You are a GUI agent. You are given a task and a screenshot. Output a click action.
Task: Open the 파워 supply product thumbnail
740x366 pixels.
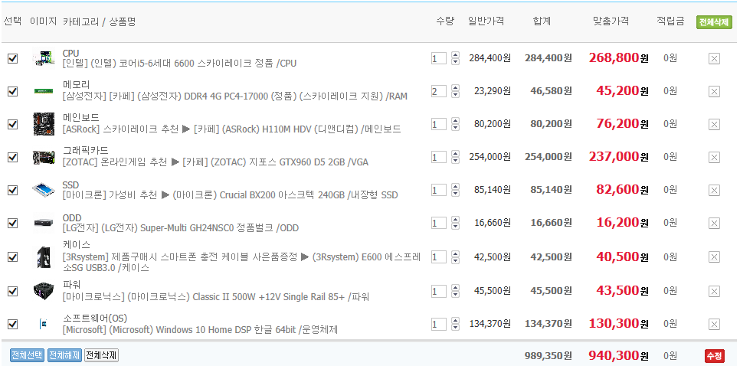coord(44,290)
